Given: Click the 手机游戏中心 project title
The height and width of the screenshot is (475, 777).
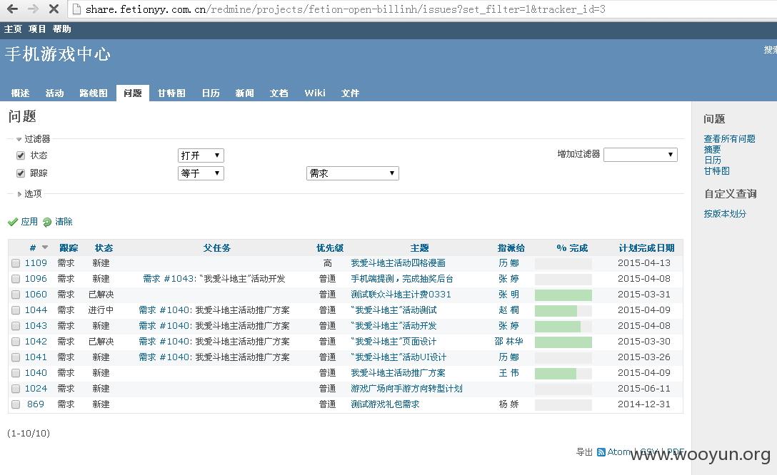Looking at the screenshot, I should pos(58,54).
